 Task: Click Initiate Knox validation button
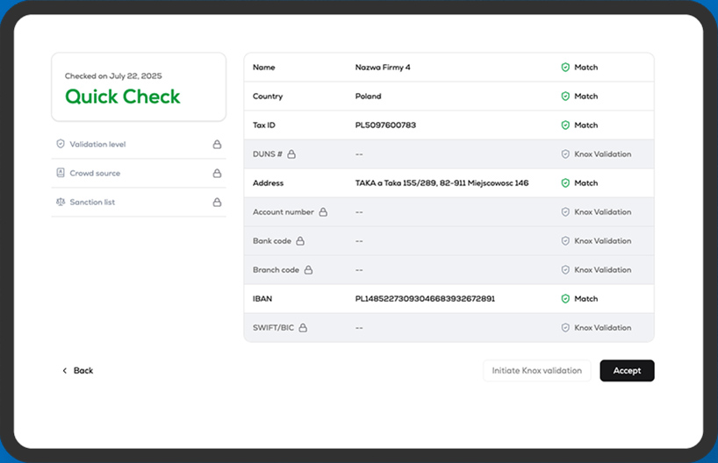click(536, 371)
